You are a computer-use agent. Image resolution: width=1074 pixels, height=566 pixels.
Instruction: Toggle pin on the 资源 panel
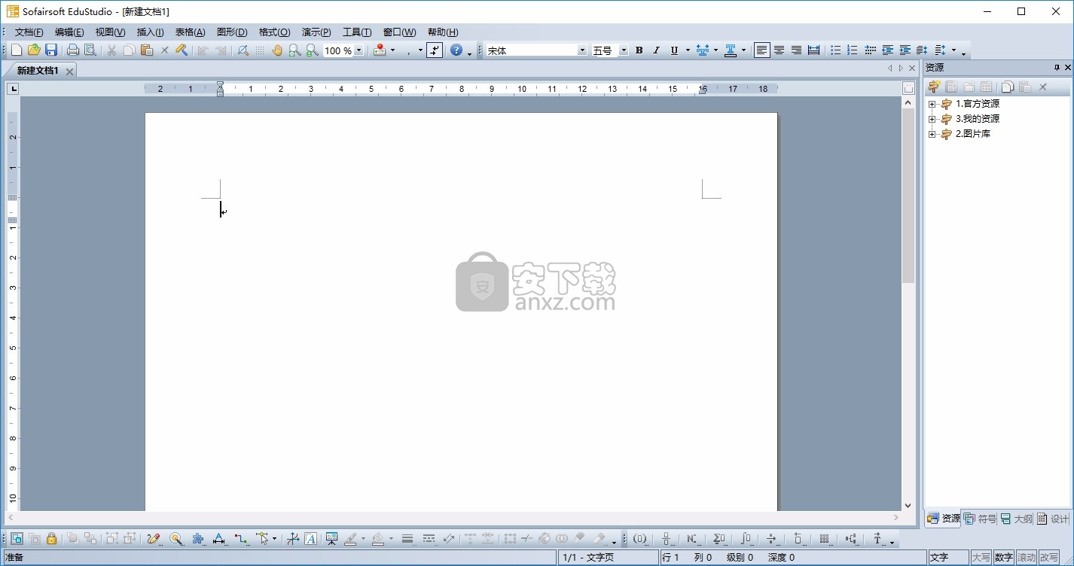click(x=1057, y=68)
